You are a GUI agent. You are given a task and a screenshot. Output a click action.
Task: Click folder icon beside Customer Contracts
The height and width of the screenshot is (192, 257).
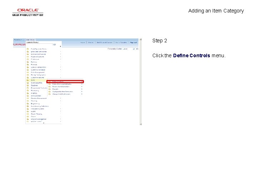click(28, 70)
